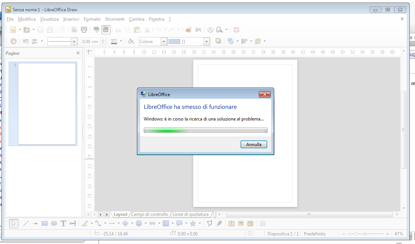
Task: Toggle the Shadow icon
Action: [x=218, y=41]
